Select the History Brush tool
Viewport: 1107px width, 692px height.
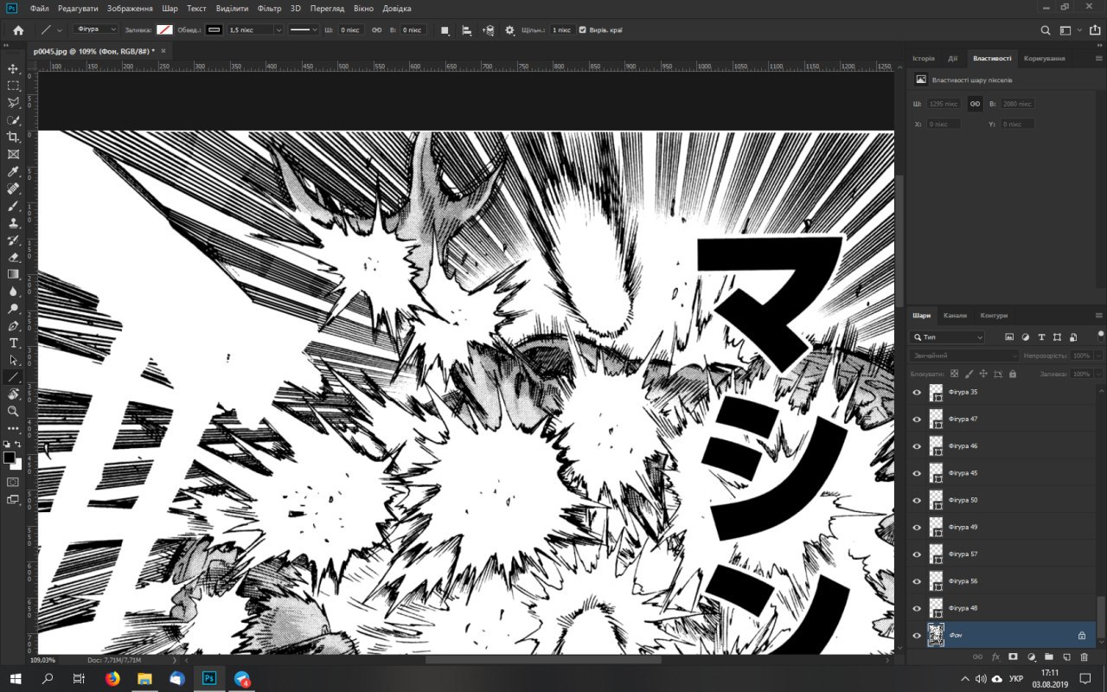point(13,240)
